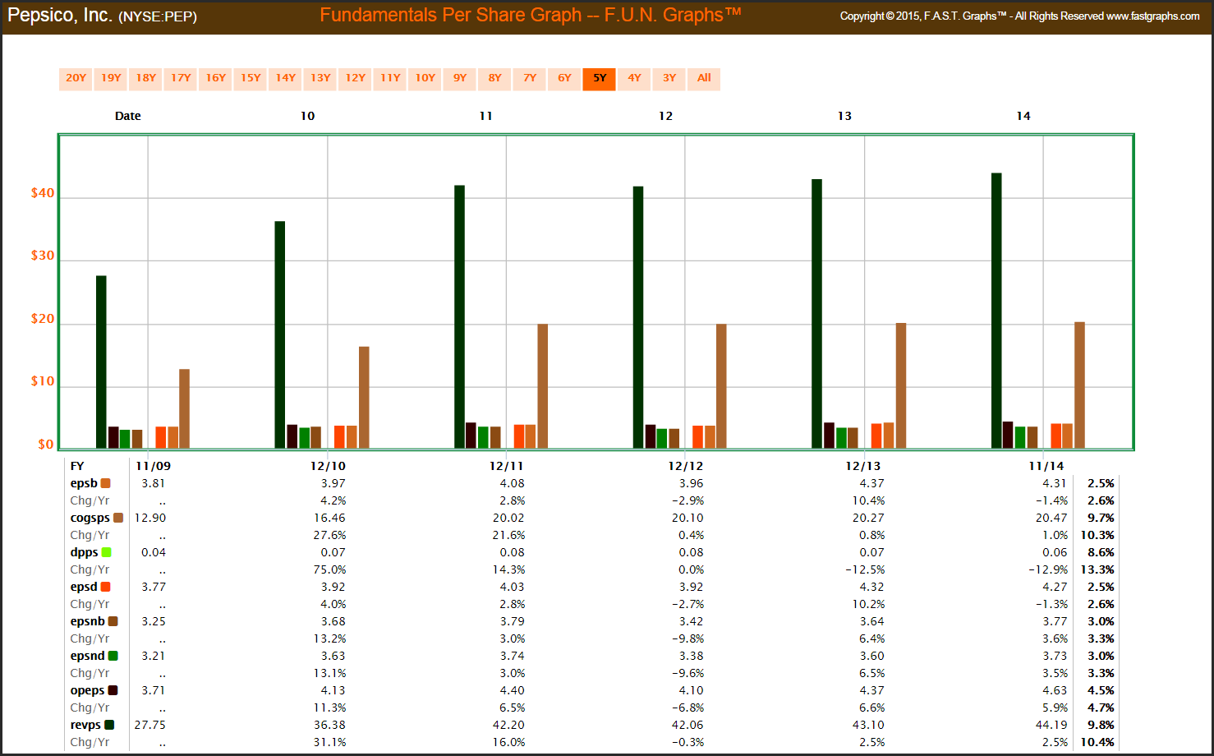Open the www.fastgraphs.com link in header
1214x756 pixels.
pyautogui.click(x=1152, y=16)
